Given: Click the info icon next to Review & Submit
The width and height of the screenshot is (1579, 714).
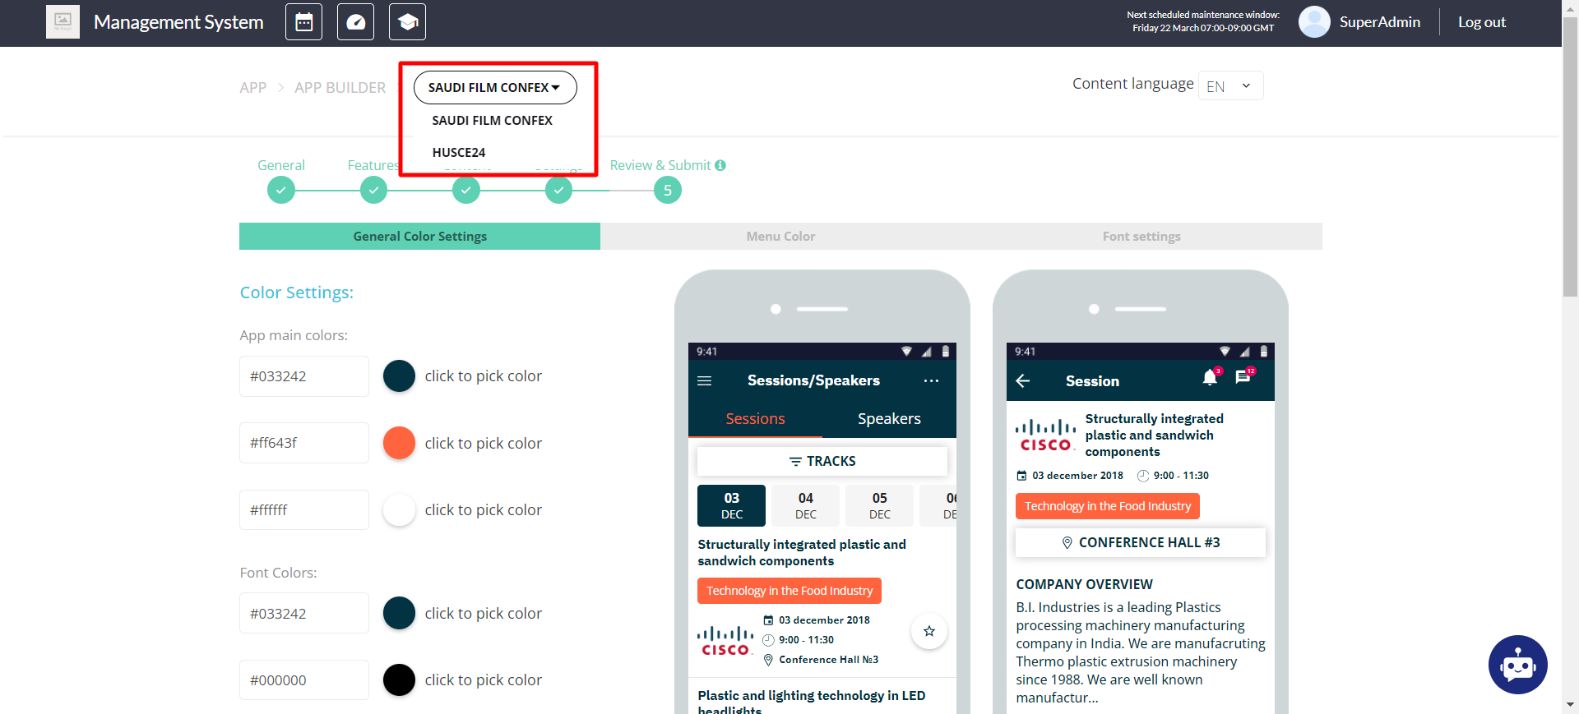Looking at the screenshot, I should 720,165.
